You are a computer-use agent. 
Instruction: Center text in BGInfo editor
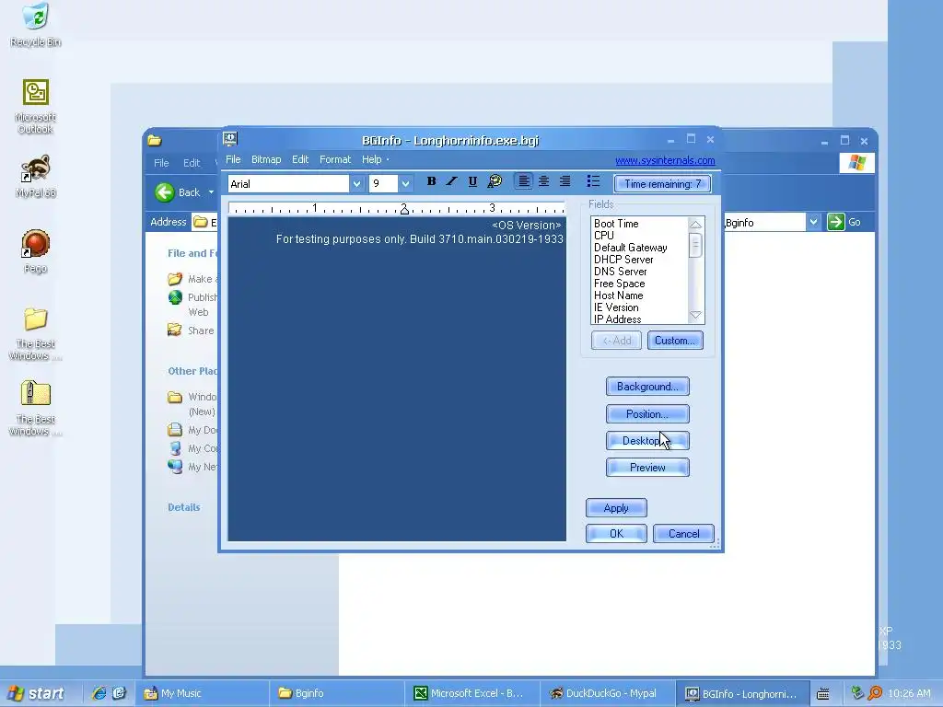tap(543, 181)
